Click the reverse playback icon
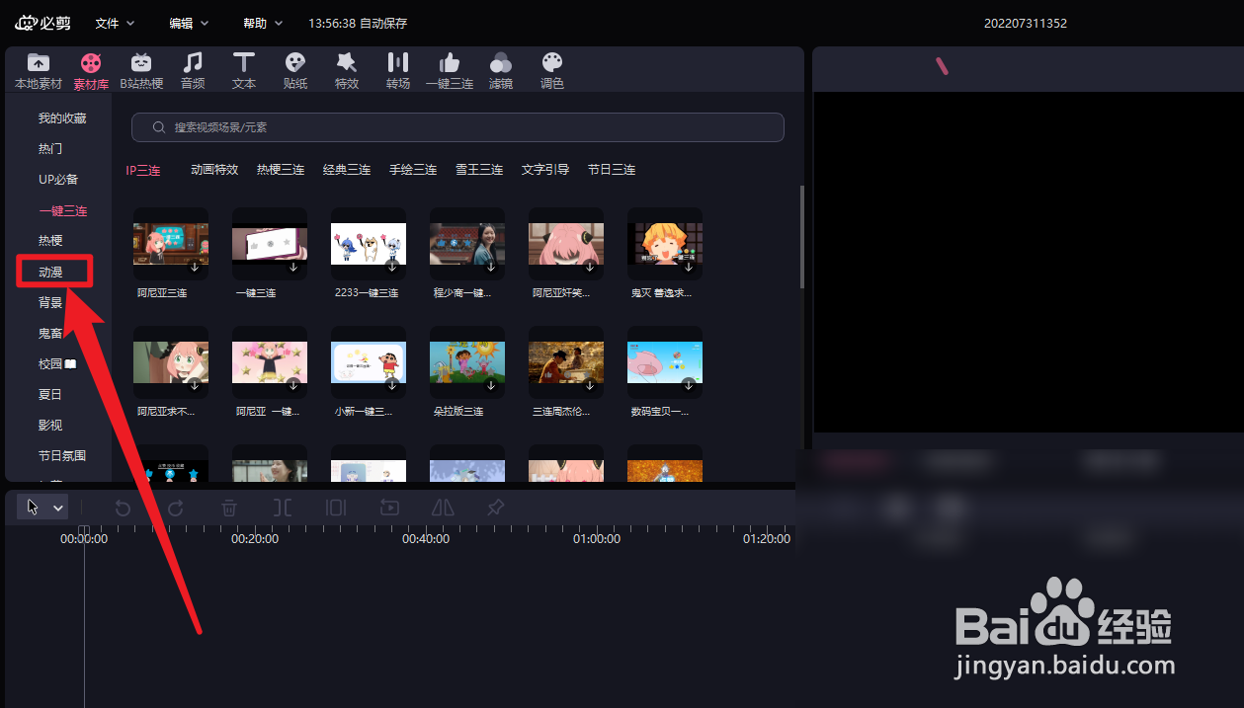Viewport: 1244px width, 708px height. tap(389, 508)
